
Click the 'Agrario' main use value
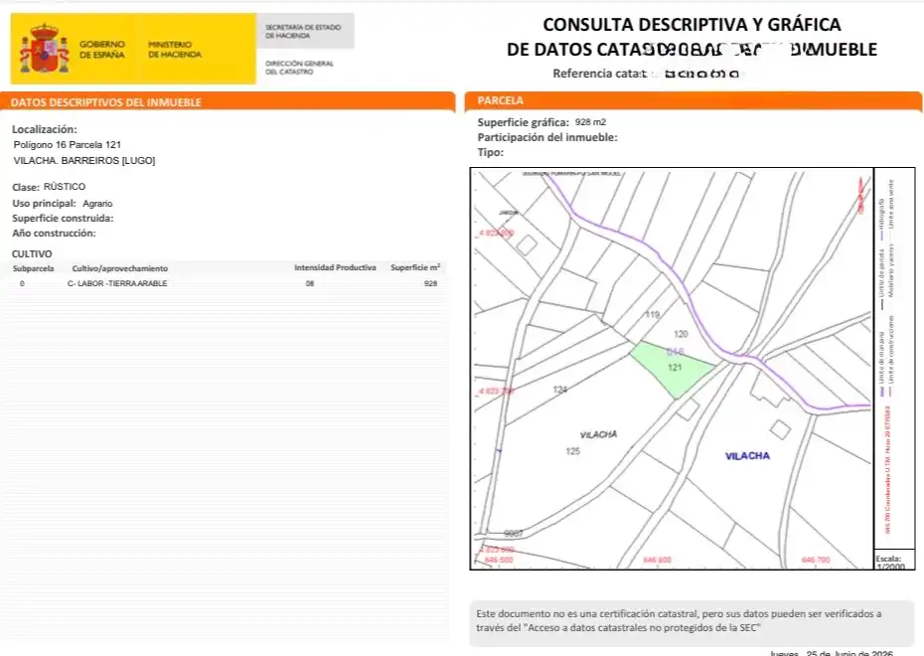click(97, 204)
